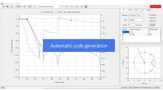This screenshot has width=163, height=91.
Task: Click the reload project icon
Action: click(12, 7)
